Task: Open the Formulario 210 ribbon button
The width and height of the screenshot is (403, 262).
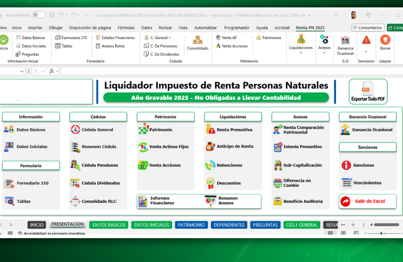Action: (x=71, y=38)
